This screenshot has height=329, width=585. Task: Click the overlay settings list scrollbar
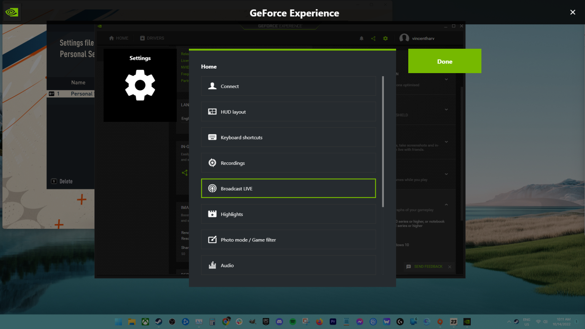tap(383, 142)
